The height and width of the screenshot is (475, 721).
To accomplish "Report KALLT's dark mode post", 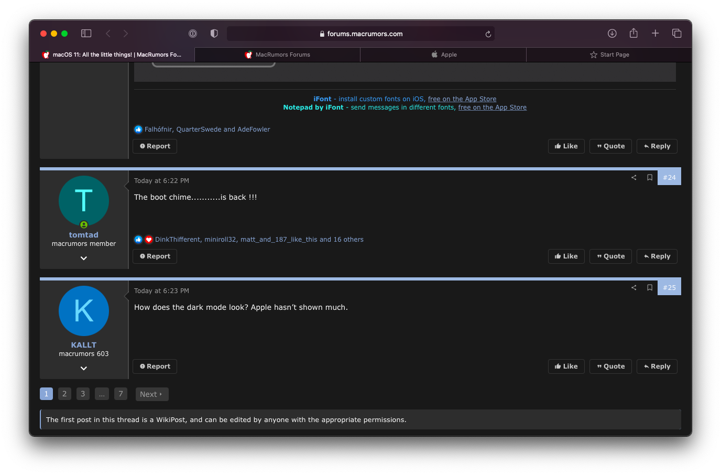I will tap(155, 366).
